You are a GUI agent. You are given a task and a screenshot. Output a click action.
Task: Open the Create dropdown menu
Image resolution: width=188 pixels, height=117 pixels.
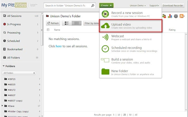[x=106, y=5]
